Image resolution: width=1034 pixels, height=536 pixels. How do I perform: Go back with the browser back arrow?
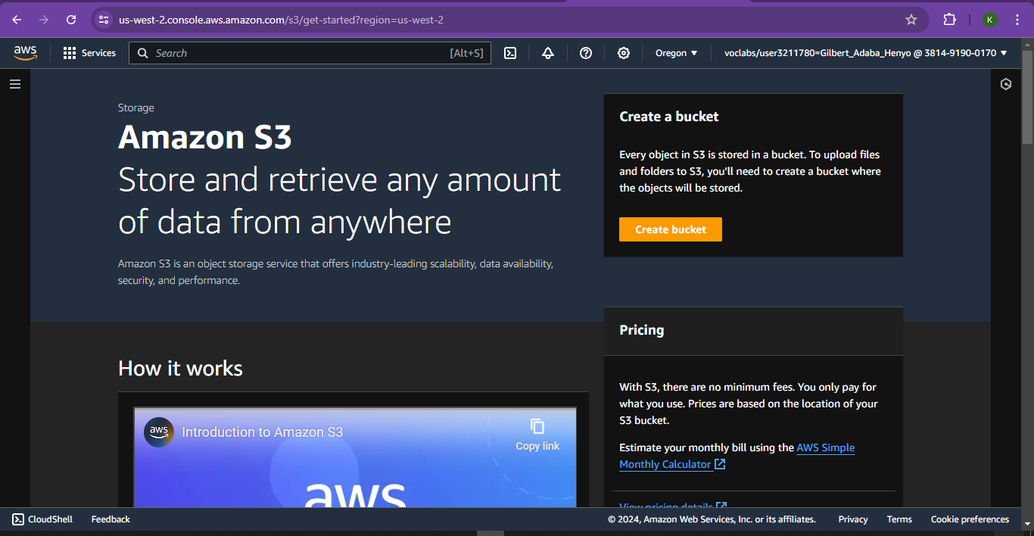(x=17, y=20)
